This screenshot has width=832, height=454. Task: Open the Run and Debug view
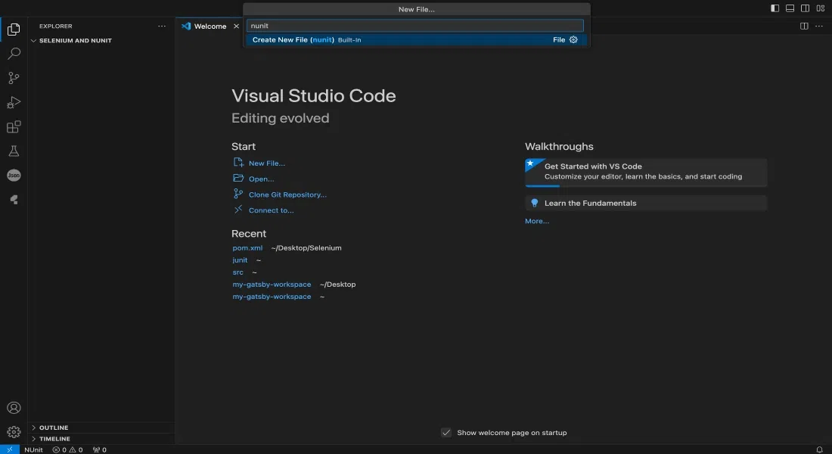(14, 102)
